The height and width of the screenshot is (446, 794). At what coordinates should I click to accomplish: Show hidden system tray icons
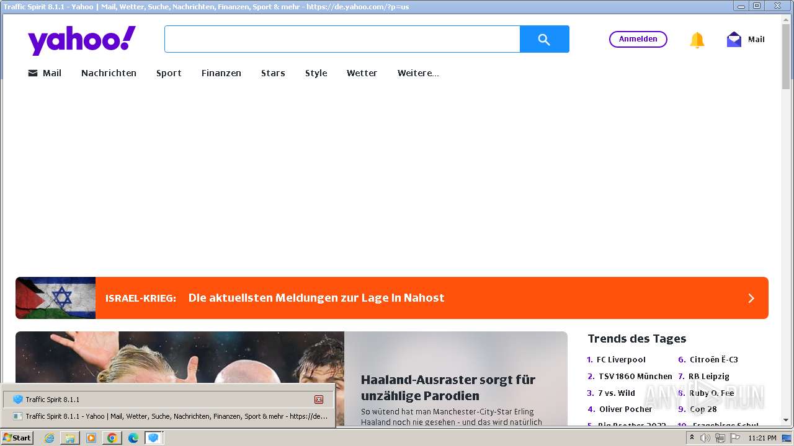692,438
